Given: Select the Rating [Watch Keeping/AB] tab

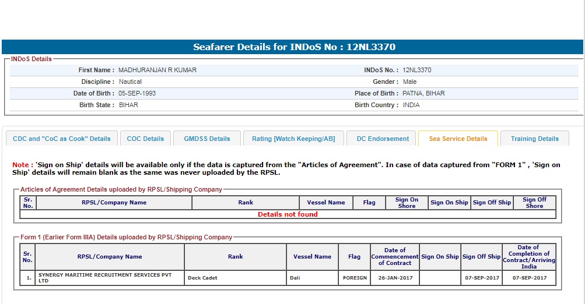Looking at the screenshot, I should pyautogui.click(x=293, y=139).
